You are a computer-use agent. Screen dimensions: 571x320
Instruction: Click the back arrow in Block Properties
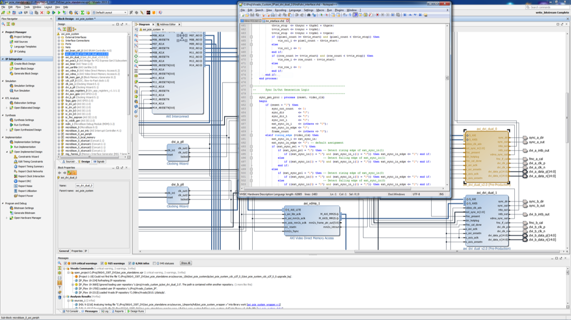tap(59, 173)
